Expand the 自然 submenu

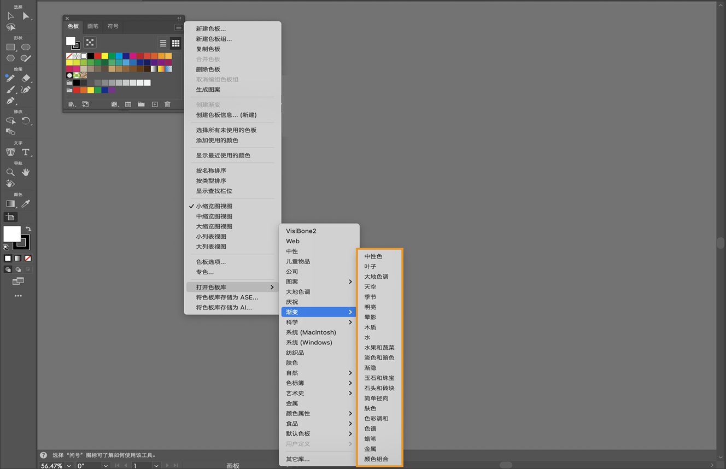click(x=319, y=373)
